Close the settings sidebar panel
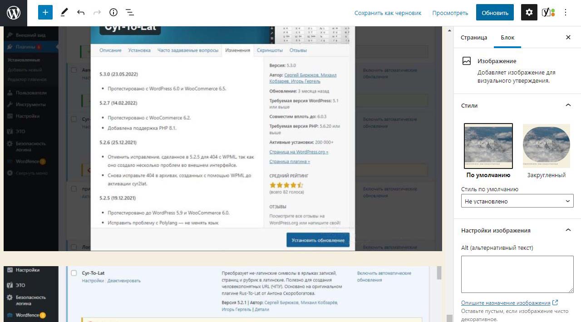581x322 pixels. click(x=568, y=37)
